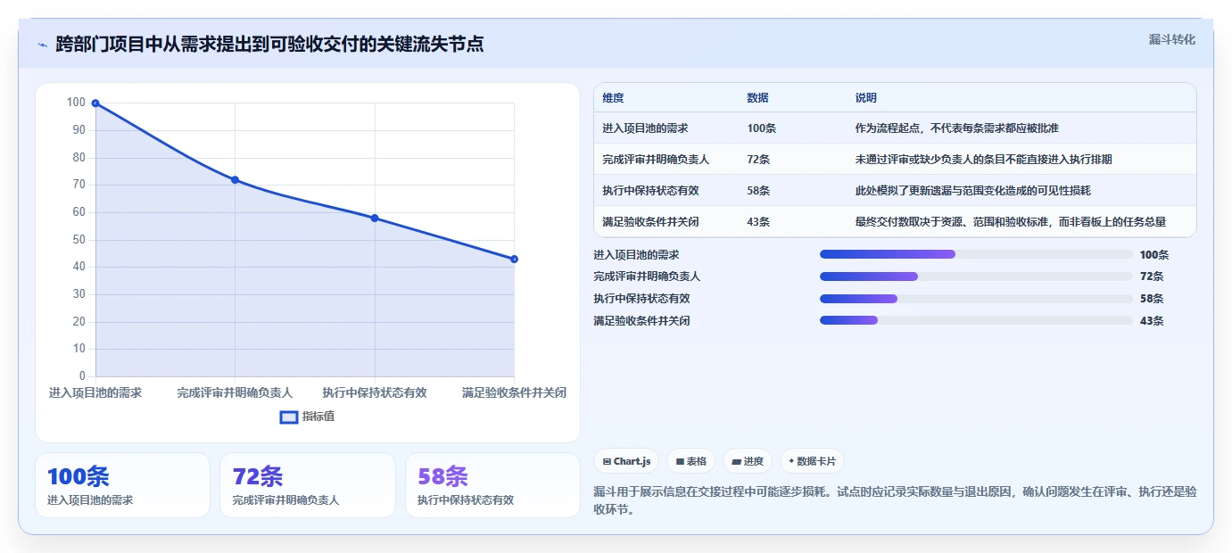
Task: Click progress list label 满足验收条件并关闭
Action: pos(641,321)
